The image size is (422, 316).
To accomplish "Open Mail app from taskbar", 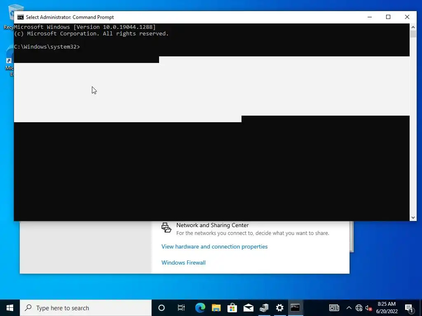I will click(248, 308).
